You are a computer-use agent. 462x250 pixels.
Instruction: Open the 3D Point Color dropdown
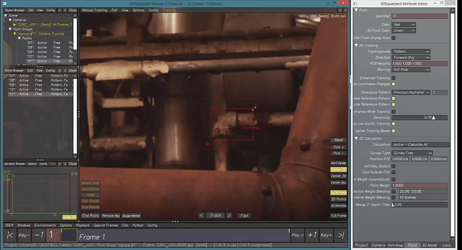point(404,31)
